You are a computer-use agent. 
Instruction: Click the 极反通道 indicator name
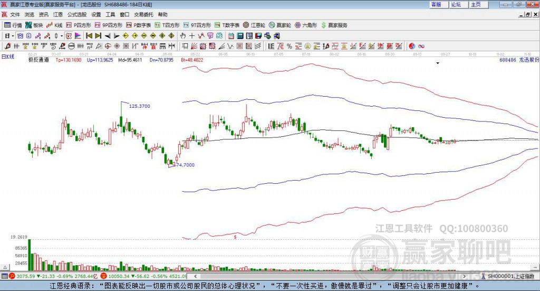(x=38, y=60)
